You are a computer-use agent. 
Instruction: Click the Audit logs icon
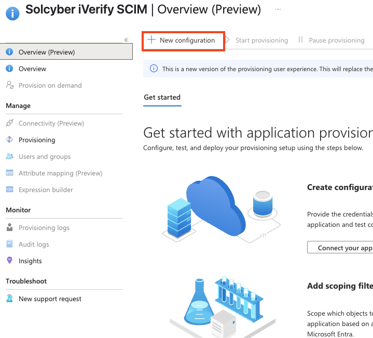(x=9, y=244)
